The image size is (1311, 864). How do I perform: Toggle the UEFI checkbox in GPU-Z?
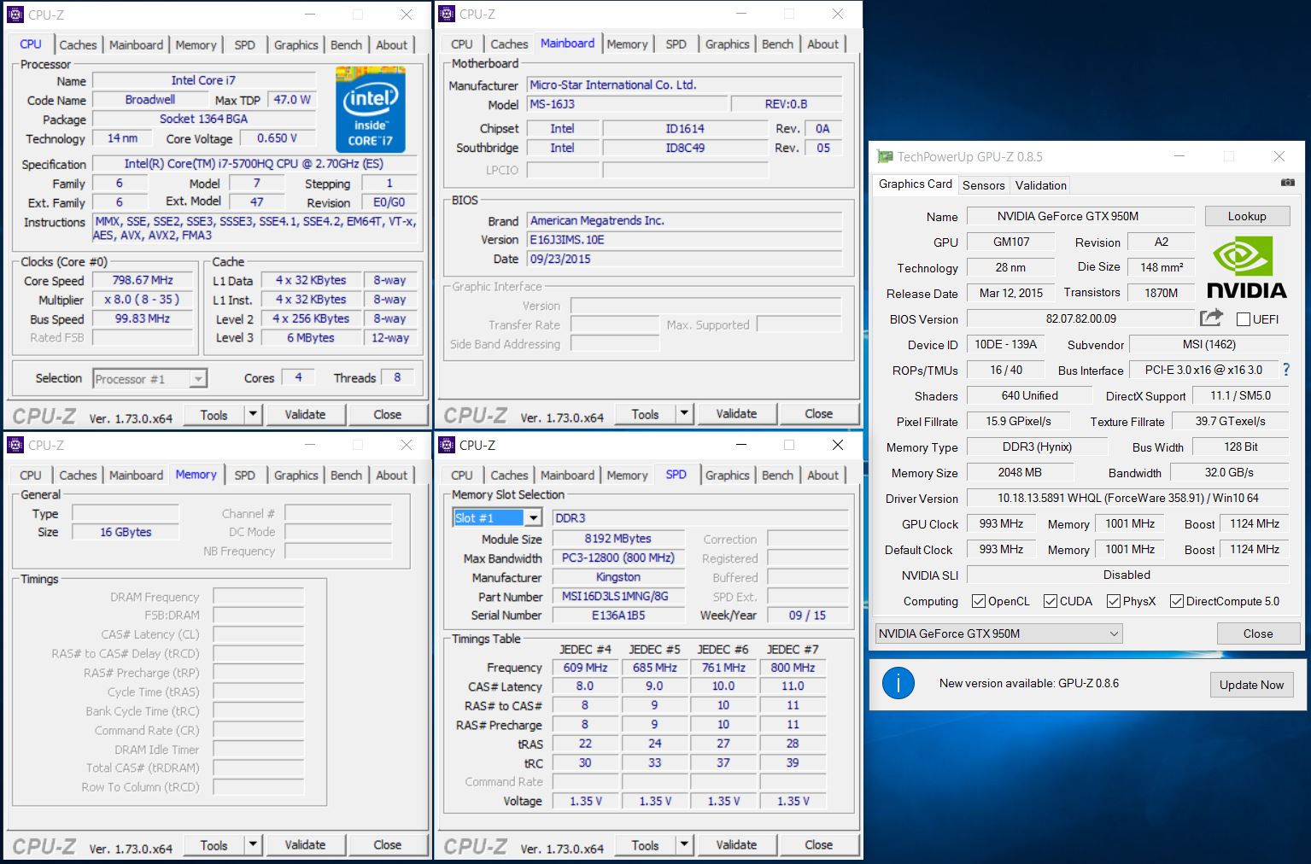tap(1244, 319)
